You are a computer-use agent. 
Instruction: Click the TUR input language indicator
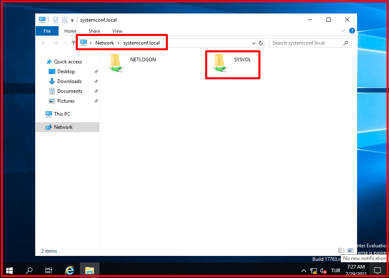[336, 271]
